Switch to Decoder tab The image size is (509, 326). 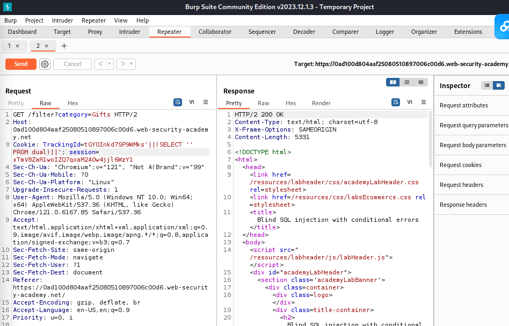point(304,32)
